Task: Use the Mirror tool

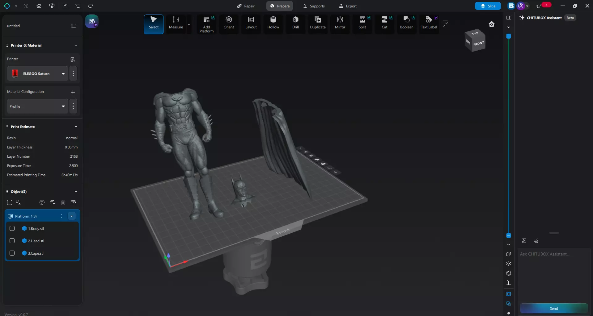Action: point(340,24)
